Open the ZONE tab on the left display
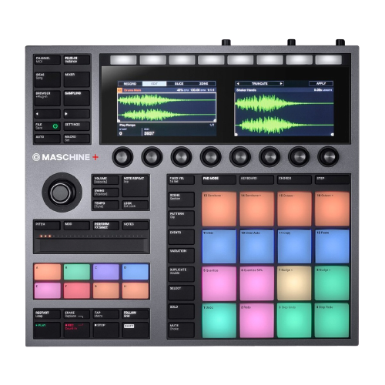 [203, 84]
